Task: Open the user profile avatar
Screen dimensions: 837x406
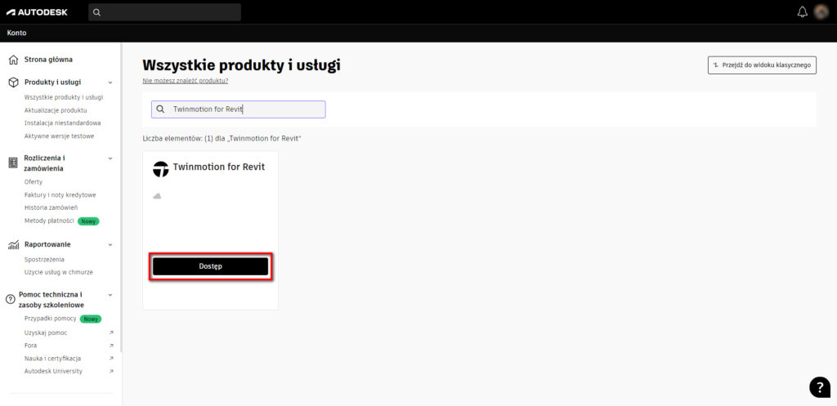Action: tap(821, 11)
